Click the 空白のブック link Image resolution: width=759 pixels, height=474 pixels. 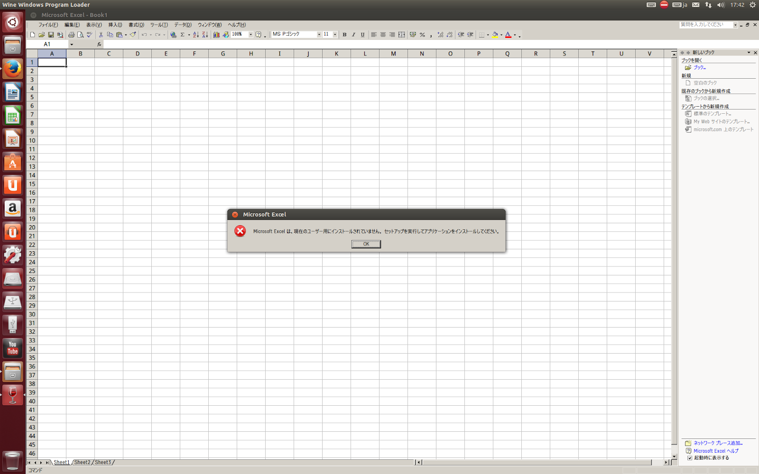click(x=705, y=83)
